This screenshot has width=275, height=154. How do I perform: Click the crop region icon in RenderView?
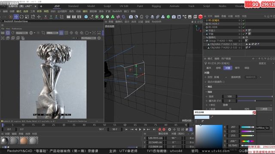click(x=43, y=33)
